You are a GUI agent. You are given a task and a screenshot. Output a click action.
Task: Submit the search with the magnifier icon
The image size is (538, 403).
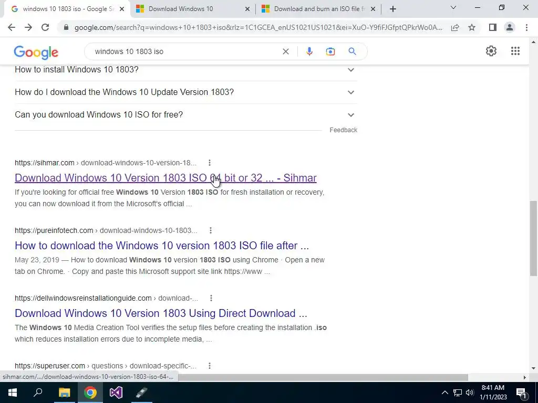click(352, 51)
